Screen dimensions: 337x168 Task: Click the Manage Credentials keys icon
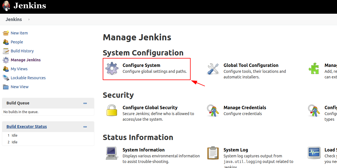point(213,111)
